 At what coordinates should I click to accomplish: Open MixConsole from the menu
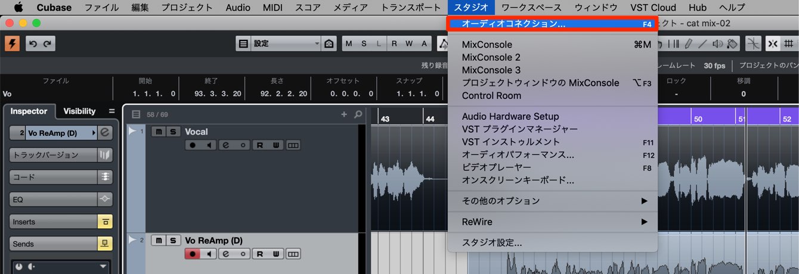[553, 44]
